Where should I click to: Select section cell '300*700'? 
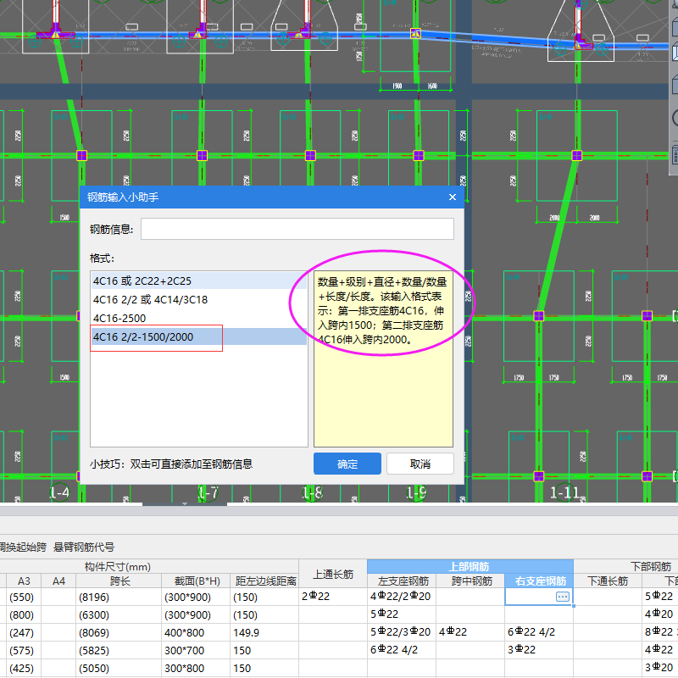pyautogui.click(x=196, y=650)
